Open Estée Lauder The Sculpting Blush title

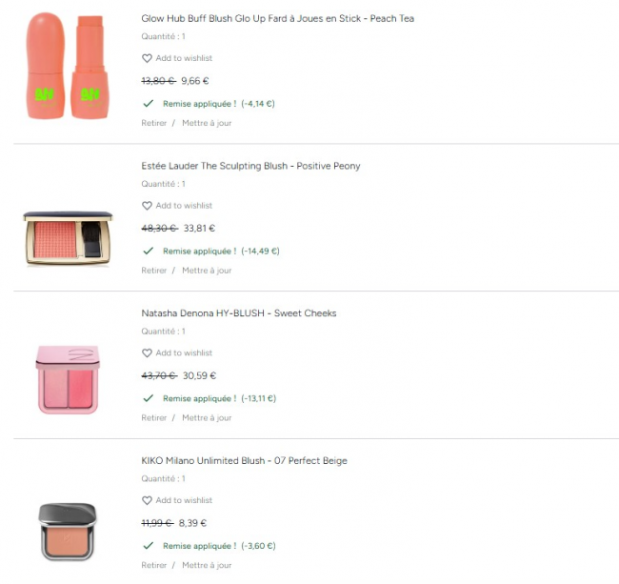click(250, 166)
